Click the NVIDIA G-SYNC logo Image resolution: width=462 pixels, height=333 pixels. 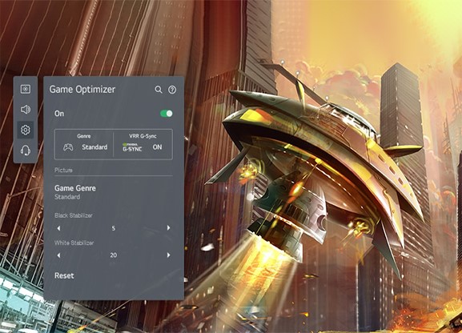click(132, 147)
